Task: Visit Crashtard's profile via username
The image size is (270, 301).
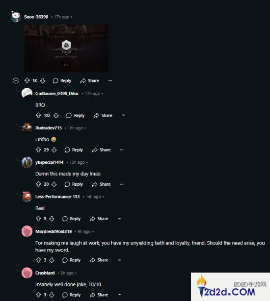Action: pos(45,273)
